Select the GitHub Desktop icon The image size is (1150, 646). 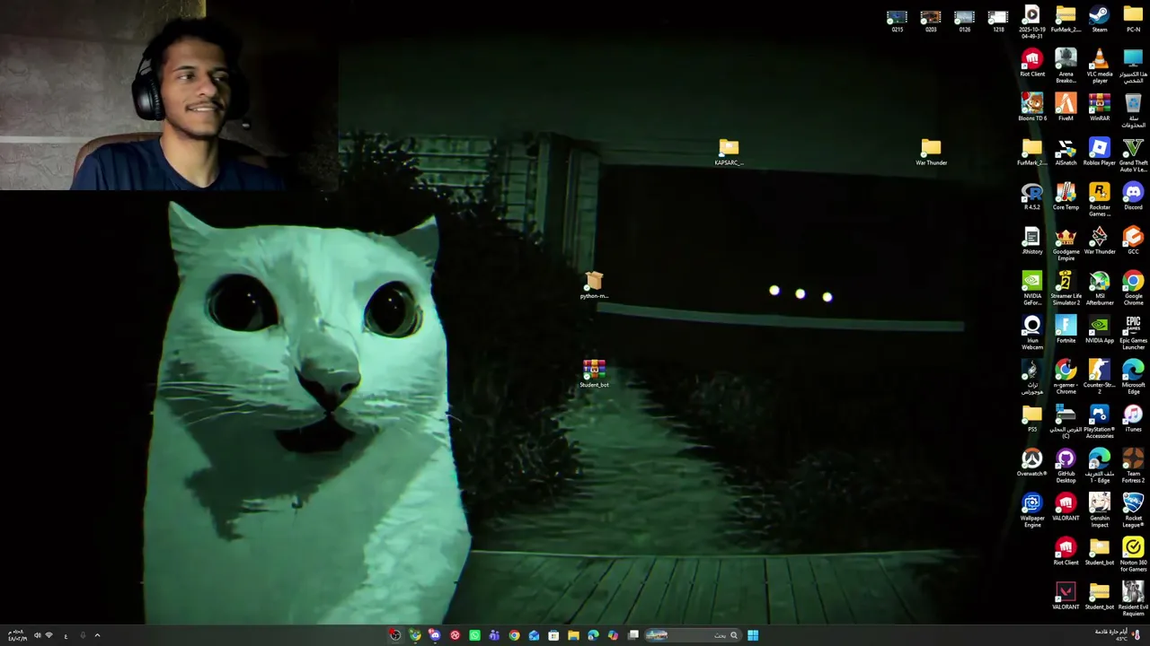coord(1066,467)
